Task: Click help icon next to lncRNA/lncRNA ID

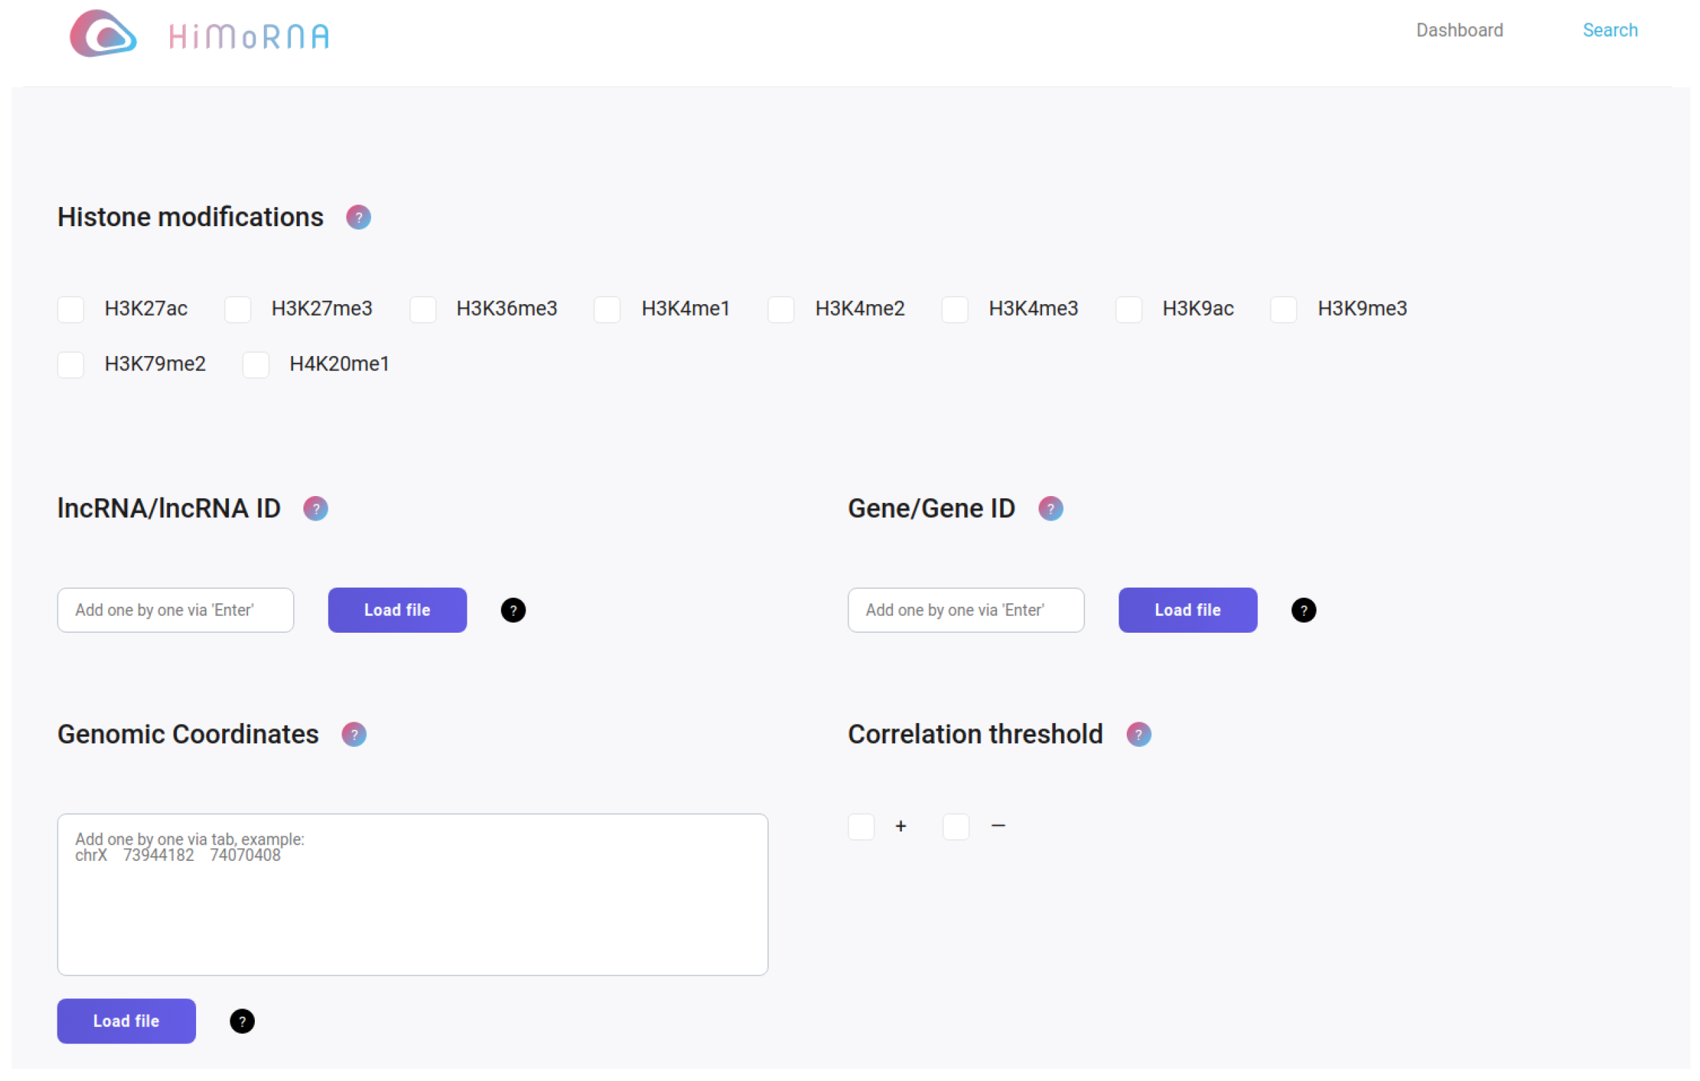Action: (316, 508)
